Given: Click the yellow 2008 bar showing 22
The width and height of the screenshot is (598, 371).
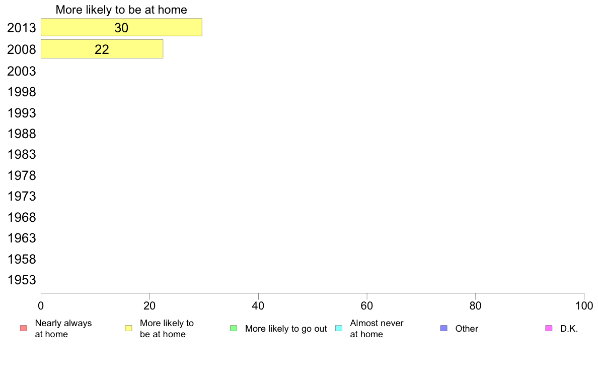Looking at the screenshot, I should click(x=102, y=49).
